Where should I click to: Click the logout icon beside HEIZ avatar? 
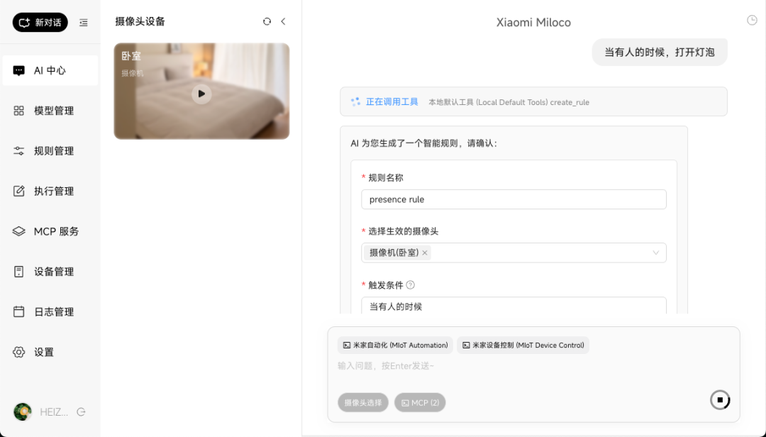[x=80, y=411]
